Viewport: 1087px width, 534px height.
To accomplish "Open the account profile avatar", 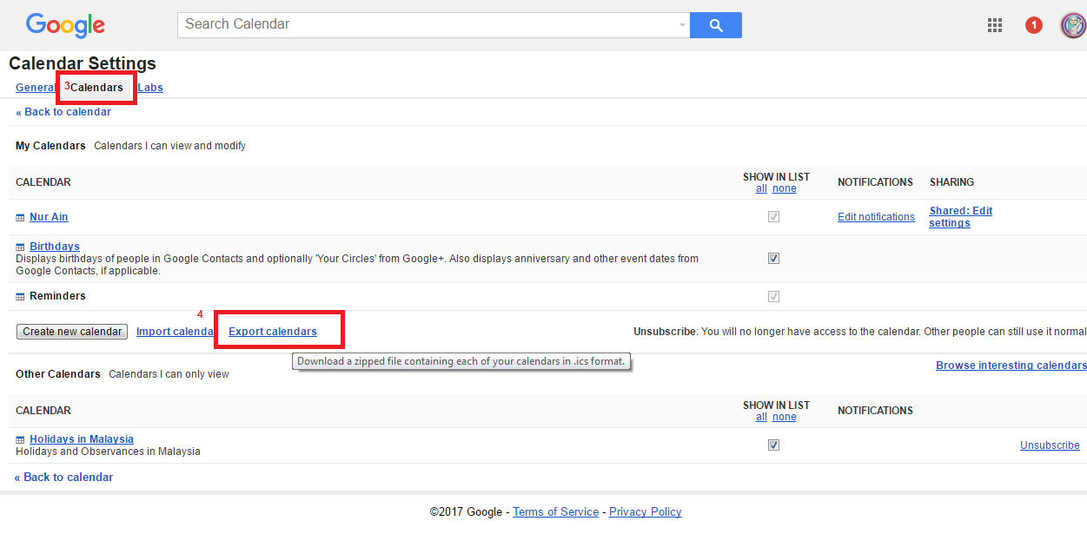I will pos(1073,25).
